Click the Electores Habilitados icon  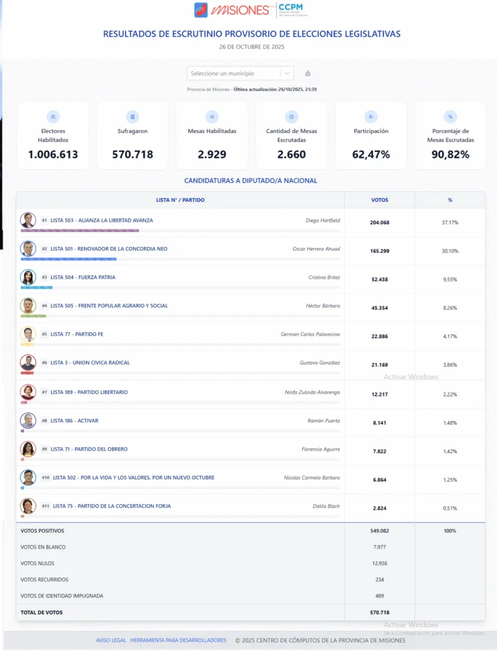click(53, 117)
